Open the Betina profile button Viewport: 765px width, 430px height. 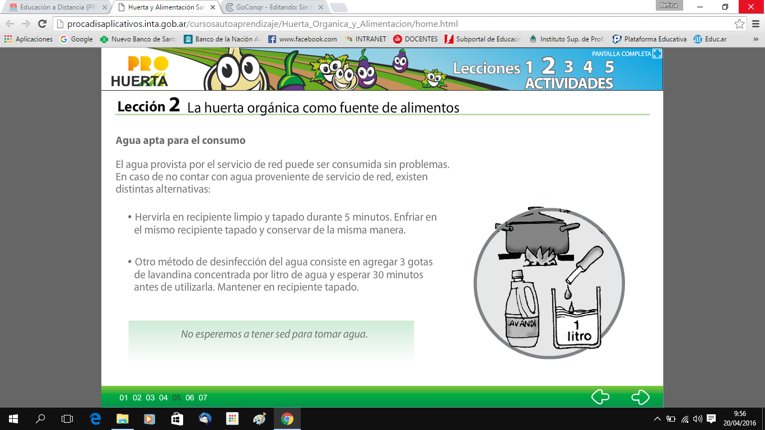[x=668, y=6]
